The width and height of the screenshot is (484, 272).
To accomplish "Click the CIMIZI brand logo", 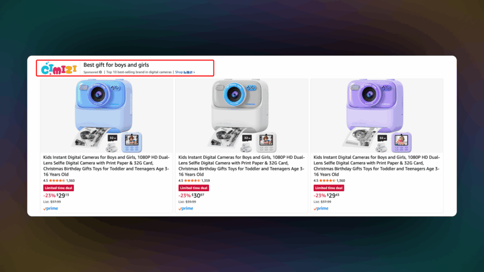I will pos(59,68).
